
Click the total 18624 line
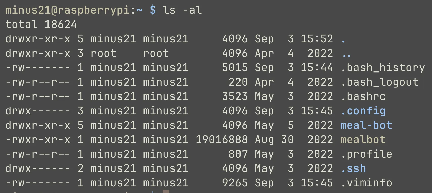pyautogui.click(x=41, y=25)
